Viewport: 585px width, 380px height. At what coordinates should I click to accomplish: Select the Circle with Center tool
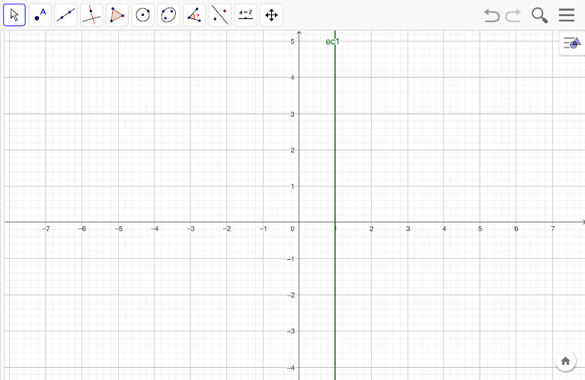click(x=143, y=15)
